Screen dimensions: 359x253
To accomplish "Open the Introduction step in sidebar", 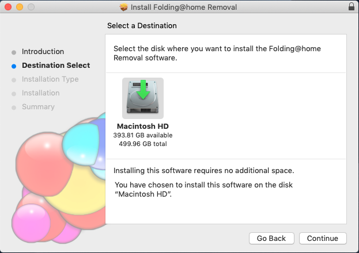I will click(x=43, y=52).
